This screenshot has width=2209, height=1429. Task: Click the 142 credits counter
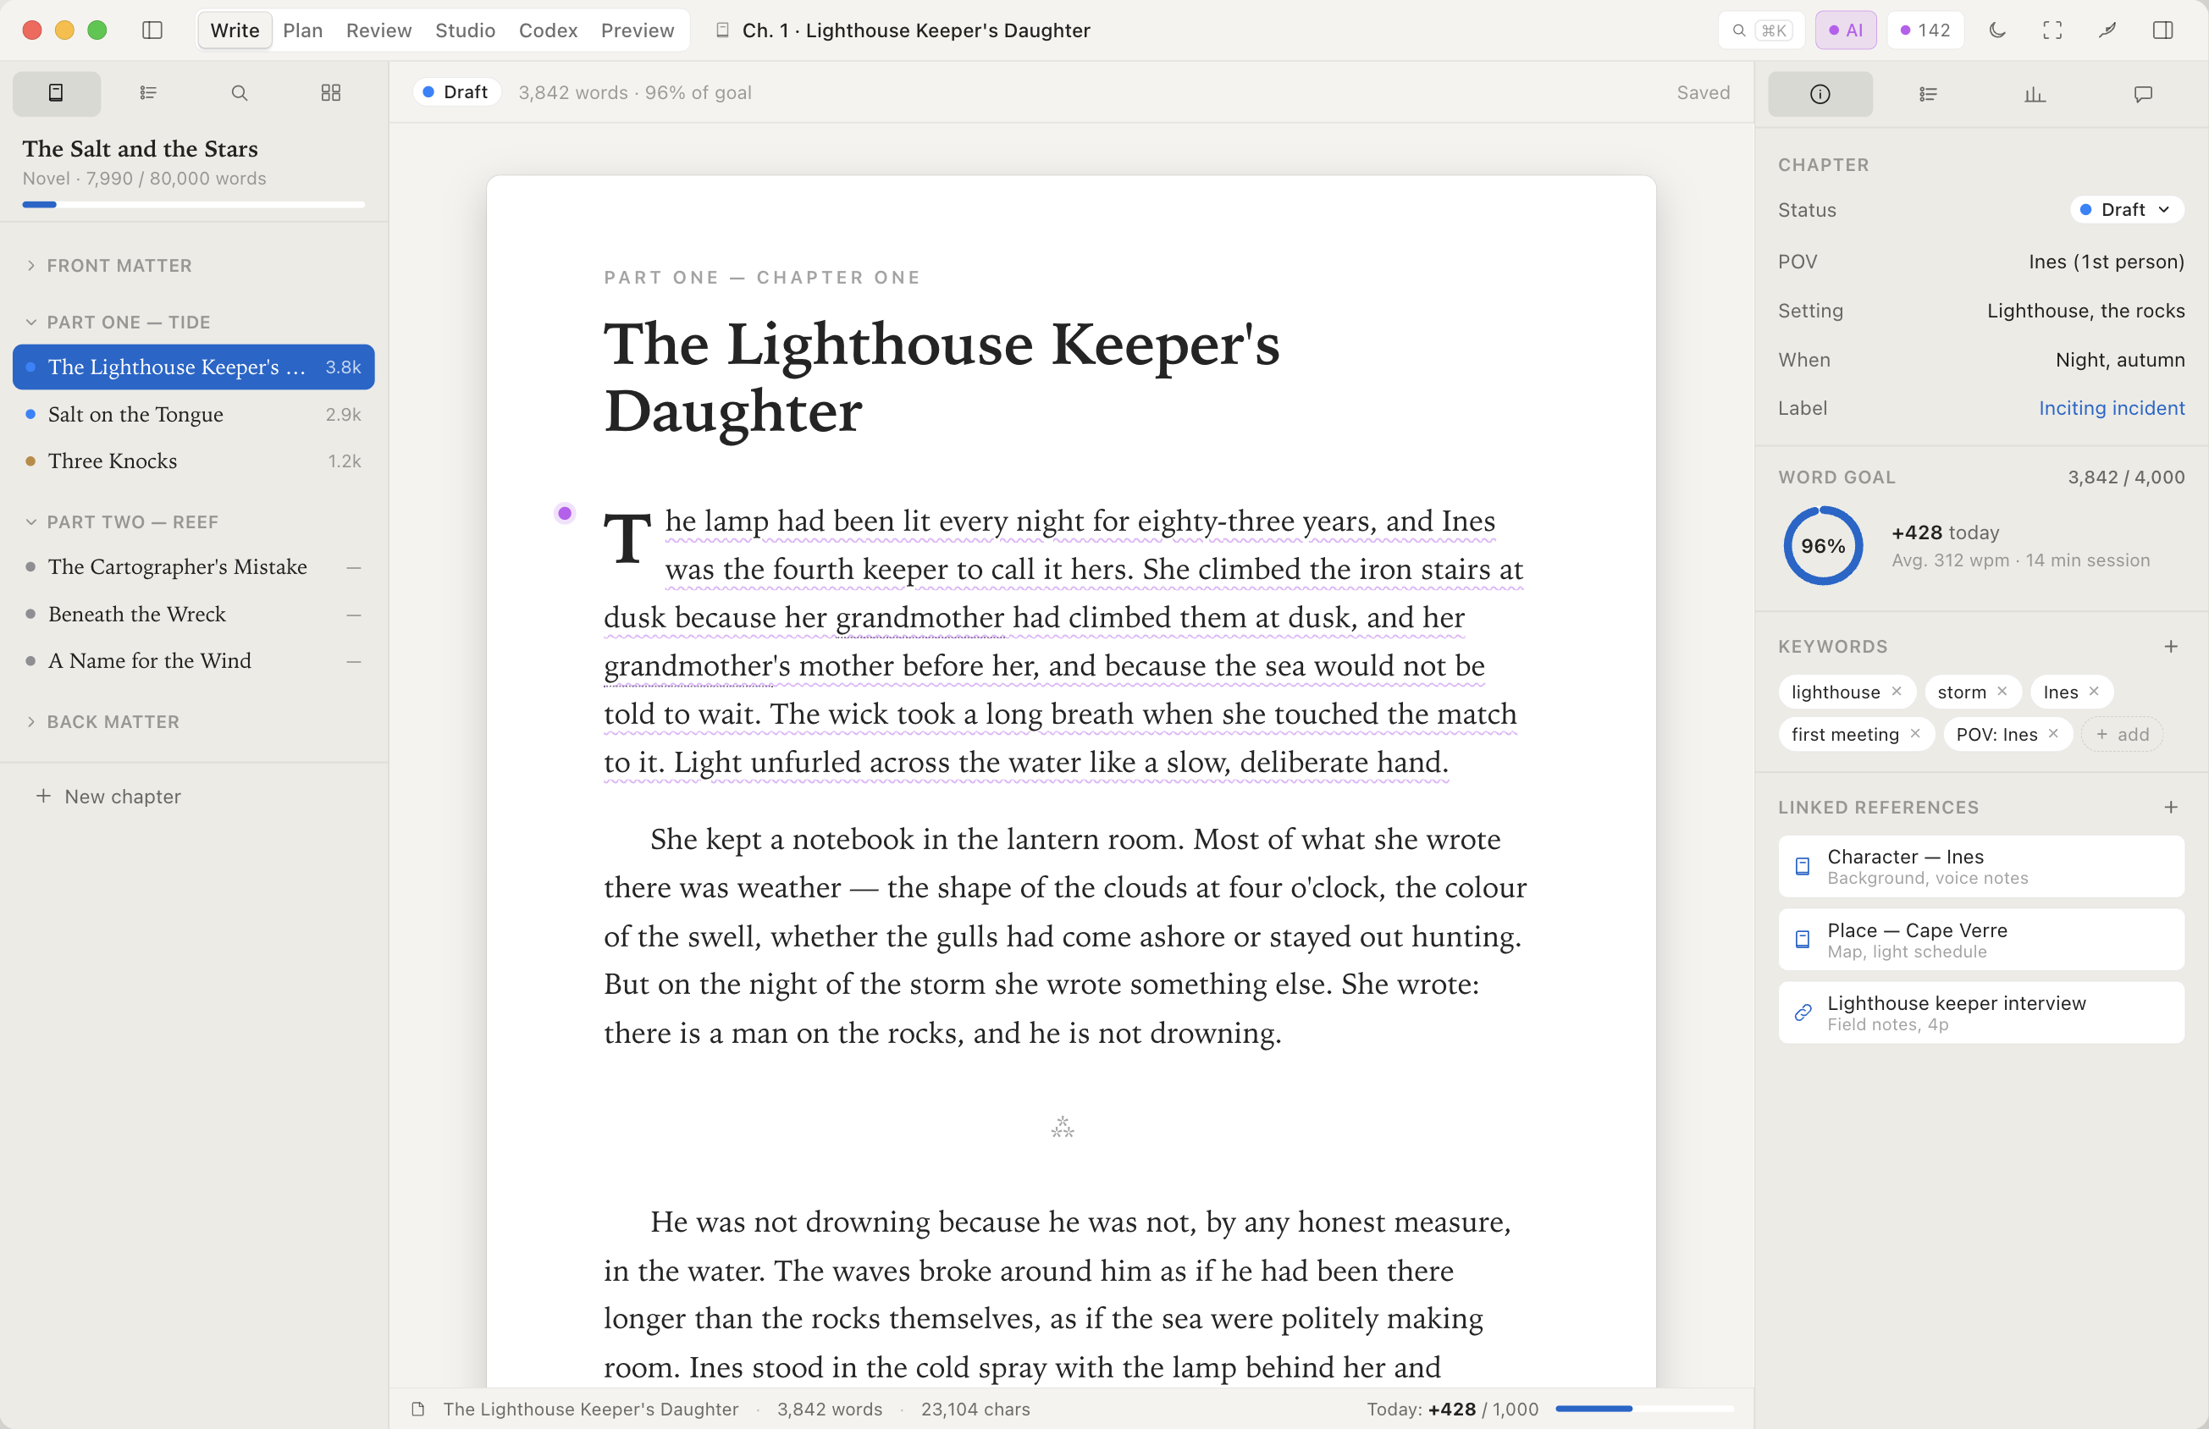click(x=1925, y=30)
